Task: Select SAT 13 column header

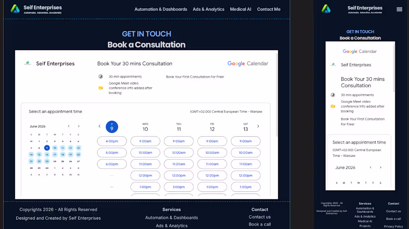Action: [x=245, y=127]
